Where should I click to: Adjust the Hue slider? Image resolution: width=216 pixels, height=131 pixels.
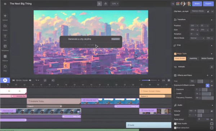click(203, 81)
